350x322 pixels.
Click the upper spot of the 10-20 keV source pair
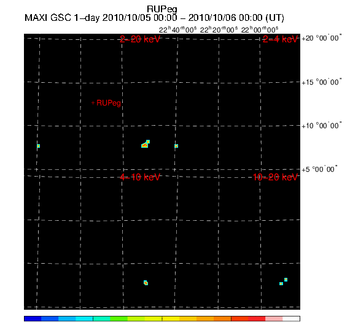[286, 280]
